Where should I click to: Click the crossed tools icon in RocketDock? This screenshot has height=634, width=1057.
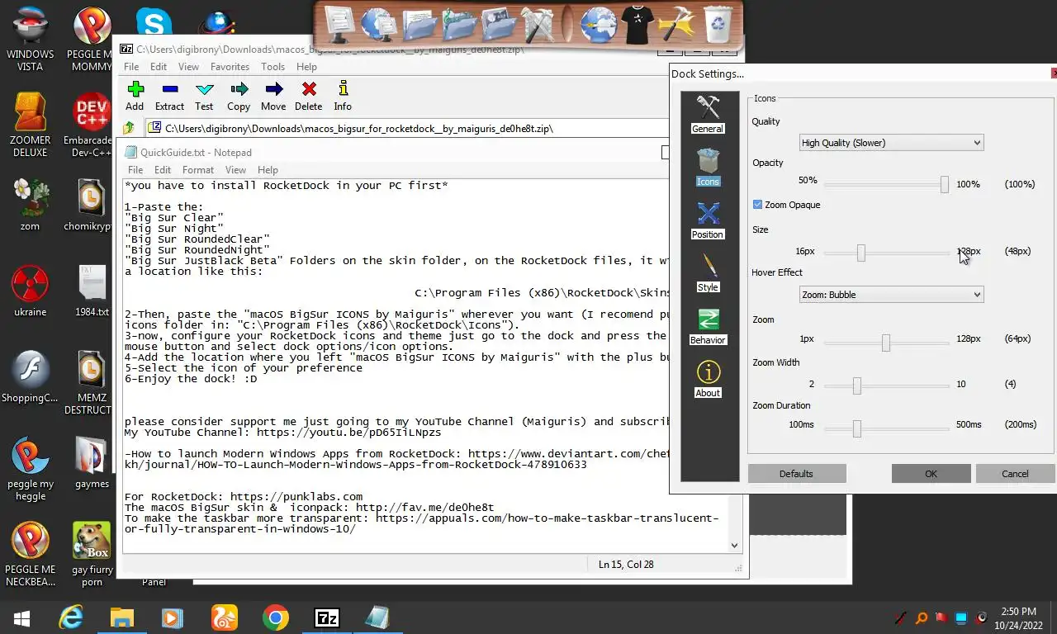pyautogui.click(x=538, y=25)
